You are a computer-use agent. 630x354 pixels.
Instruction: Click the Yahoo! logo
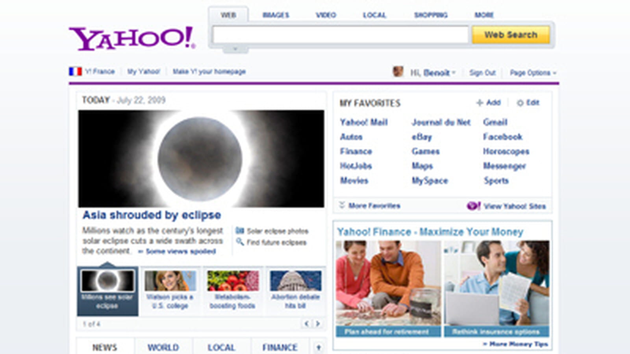pos(132,38)
